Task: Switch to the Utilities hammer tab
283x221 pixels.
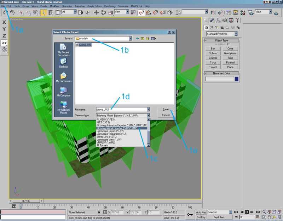Action: click(237, 21)
